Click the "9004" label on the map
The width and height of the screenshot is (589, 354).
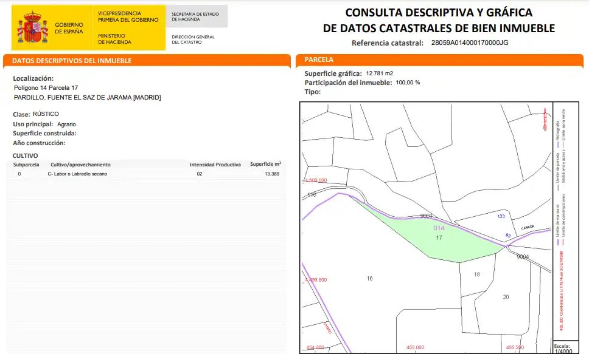coord(523,257)
